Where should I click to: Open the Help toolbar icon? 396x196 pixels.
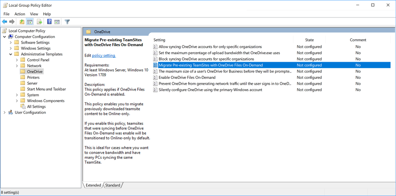coord(50,22)
